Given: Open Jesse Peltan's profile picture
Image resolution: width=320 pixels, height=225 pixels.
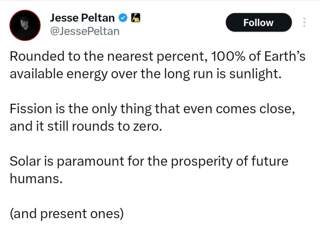Looking at the screenshot, I should point(25,25).
